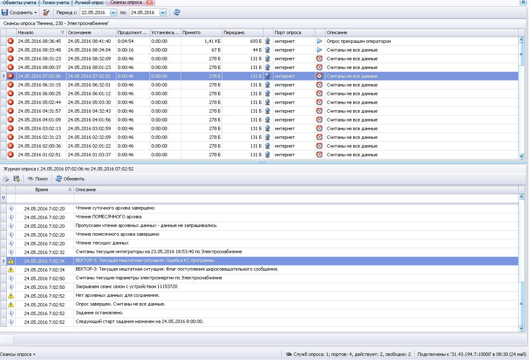
Task: Click warning icon for 'Ошибка КС программы' entry
Action: coord(11,261)
